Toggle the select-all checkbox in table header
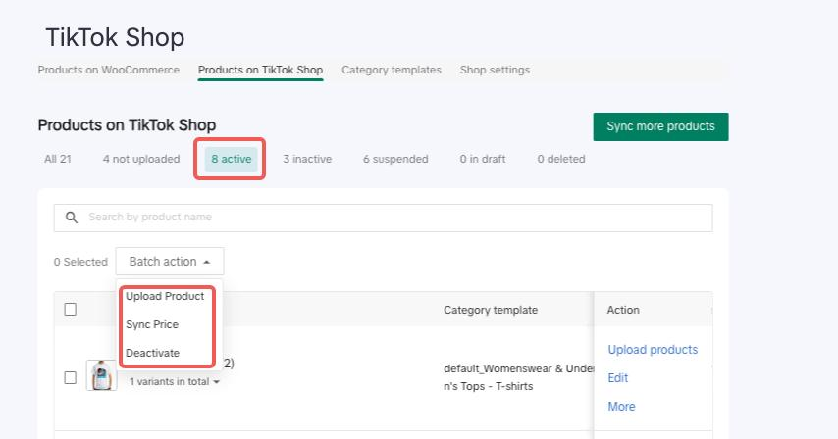Viewport: 838px width, 439px height. click(x=70, y=310)
